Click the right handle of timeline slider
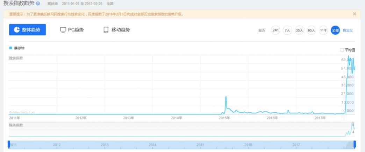This screenshot has height=152, width=365. (355, 145)
